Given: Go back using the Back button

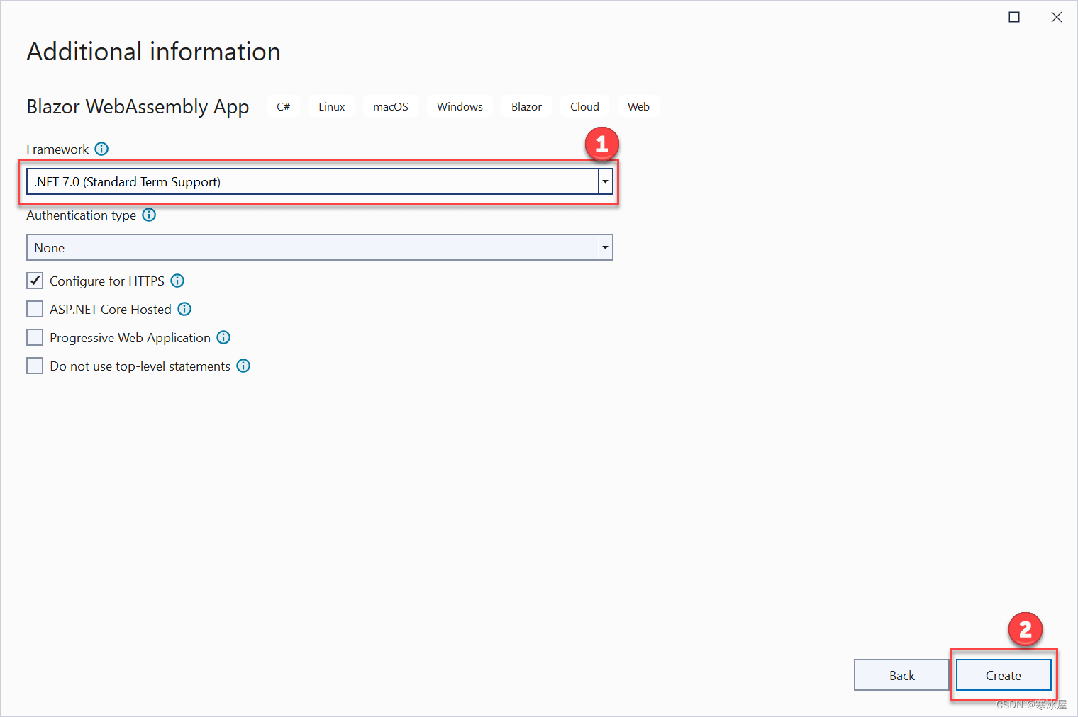Looking at the screenshot, I should tap(901, 675).
